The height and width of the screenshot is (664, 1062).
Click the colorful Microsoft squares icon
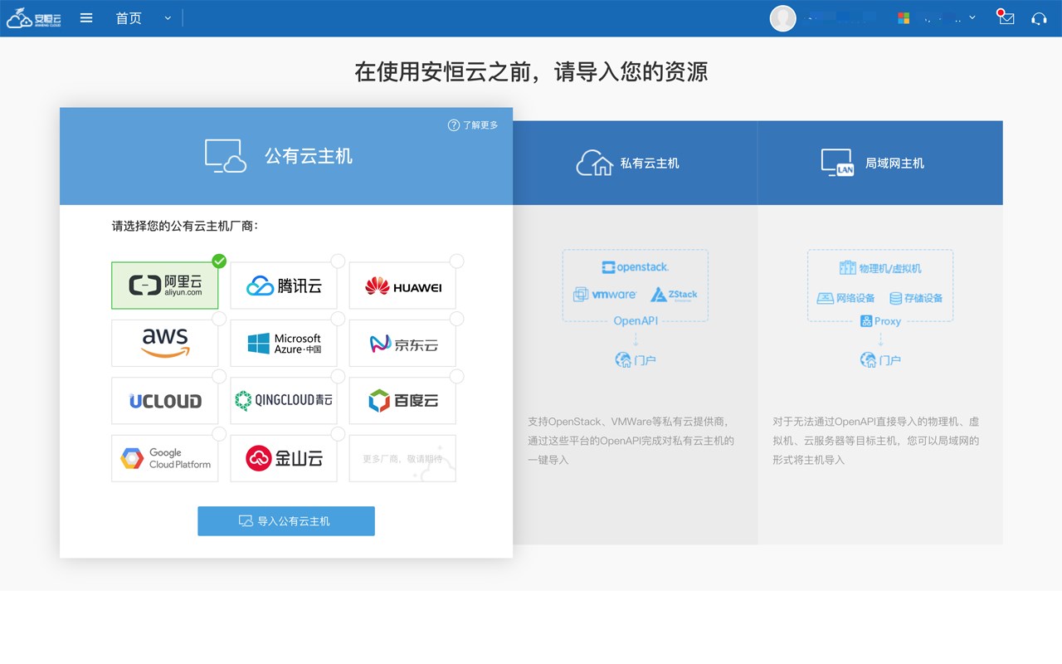[x=904, y=18]
